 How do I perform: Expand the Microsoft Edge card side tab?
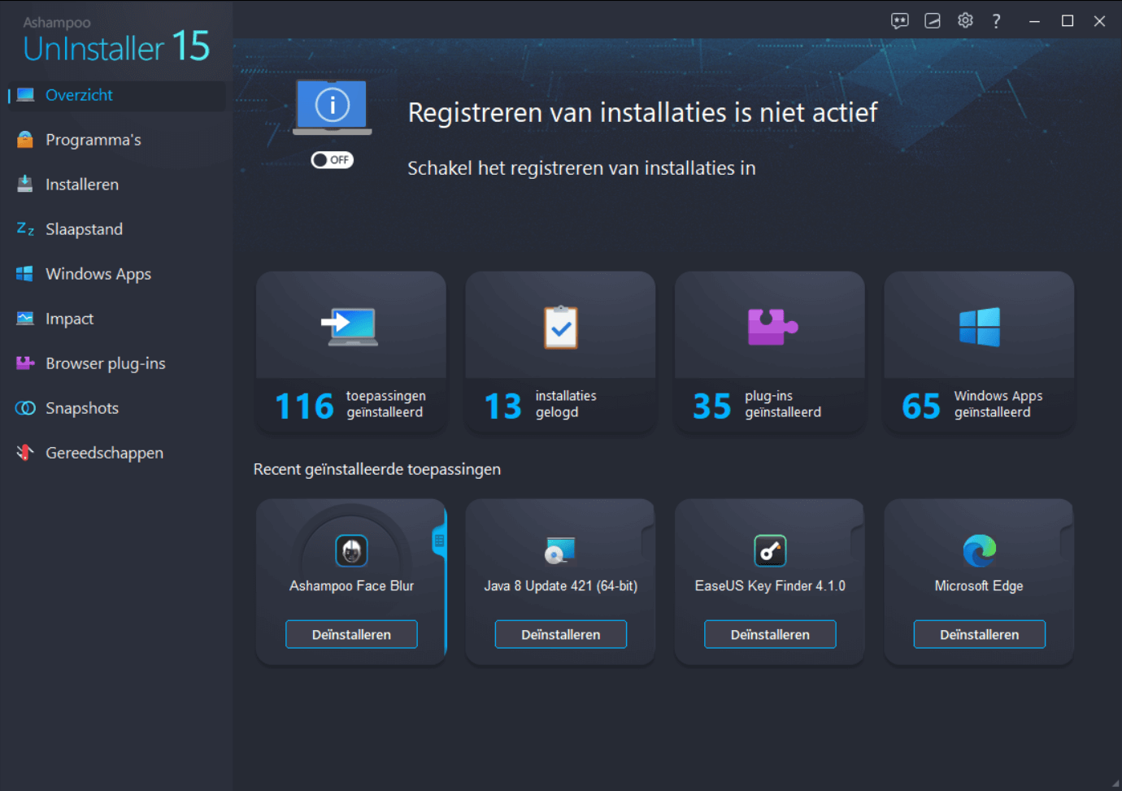pyautogui.click(x=1067, y=541)
